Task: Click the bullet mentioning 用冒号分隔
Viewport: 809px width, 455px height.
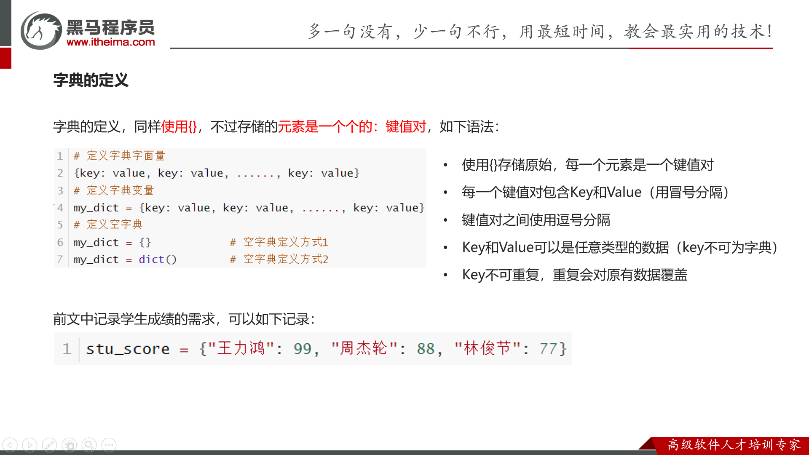Action: click(x=595, y=192)
